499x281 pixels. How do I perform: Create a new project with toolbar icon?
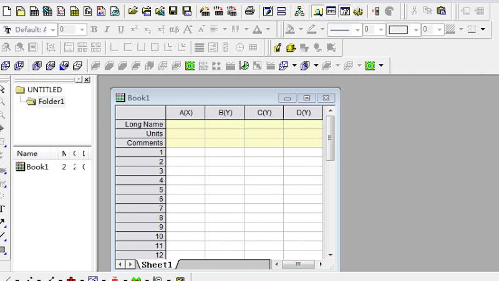[x=7, y=11]
